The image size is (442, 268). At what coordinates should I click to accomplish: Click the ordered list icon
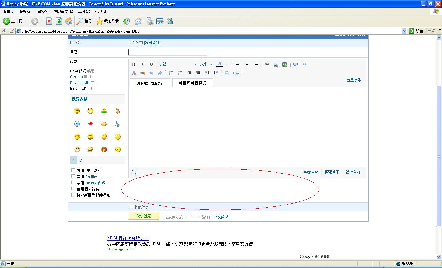click(171, 73)
